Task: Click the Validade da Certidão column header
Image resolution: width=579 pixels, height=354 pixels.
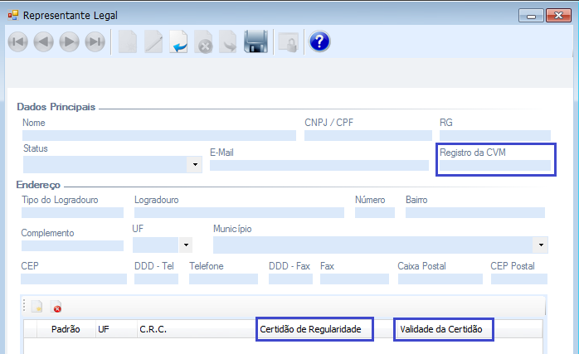Action: click(x=441, y=329)
